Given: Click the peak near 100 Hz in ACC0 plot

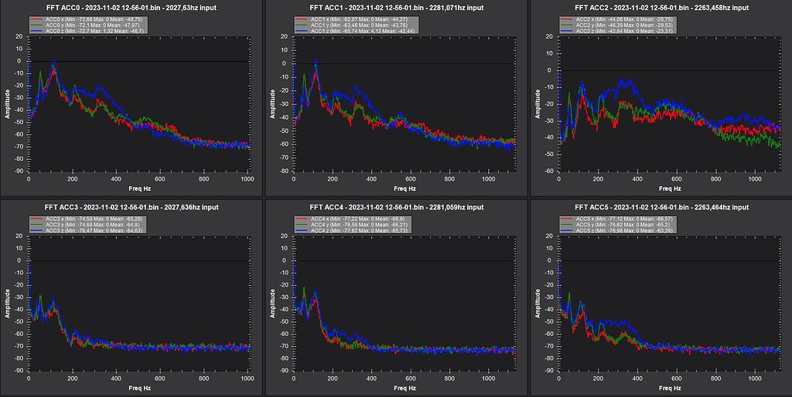Looking at the screenshot, I should coord(53,66).
